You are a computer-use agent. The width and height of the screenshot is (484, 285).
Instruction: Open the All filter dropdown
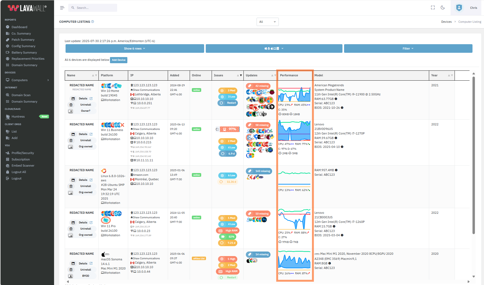(267, 22)
